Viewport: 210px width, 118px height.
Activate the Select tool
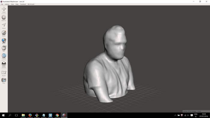click(x=4, y=25)
